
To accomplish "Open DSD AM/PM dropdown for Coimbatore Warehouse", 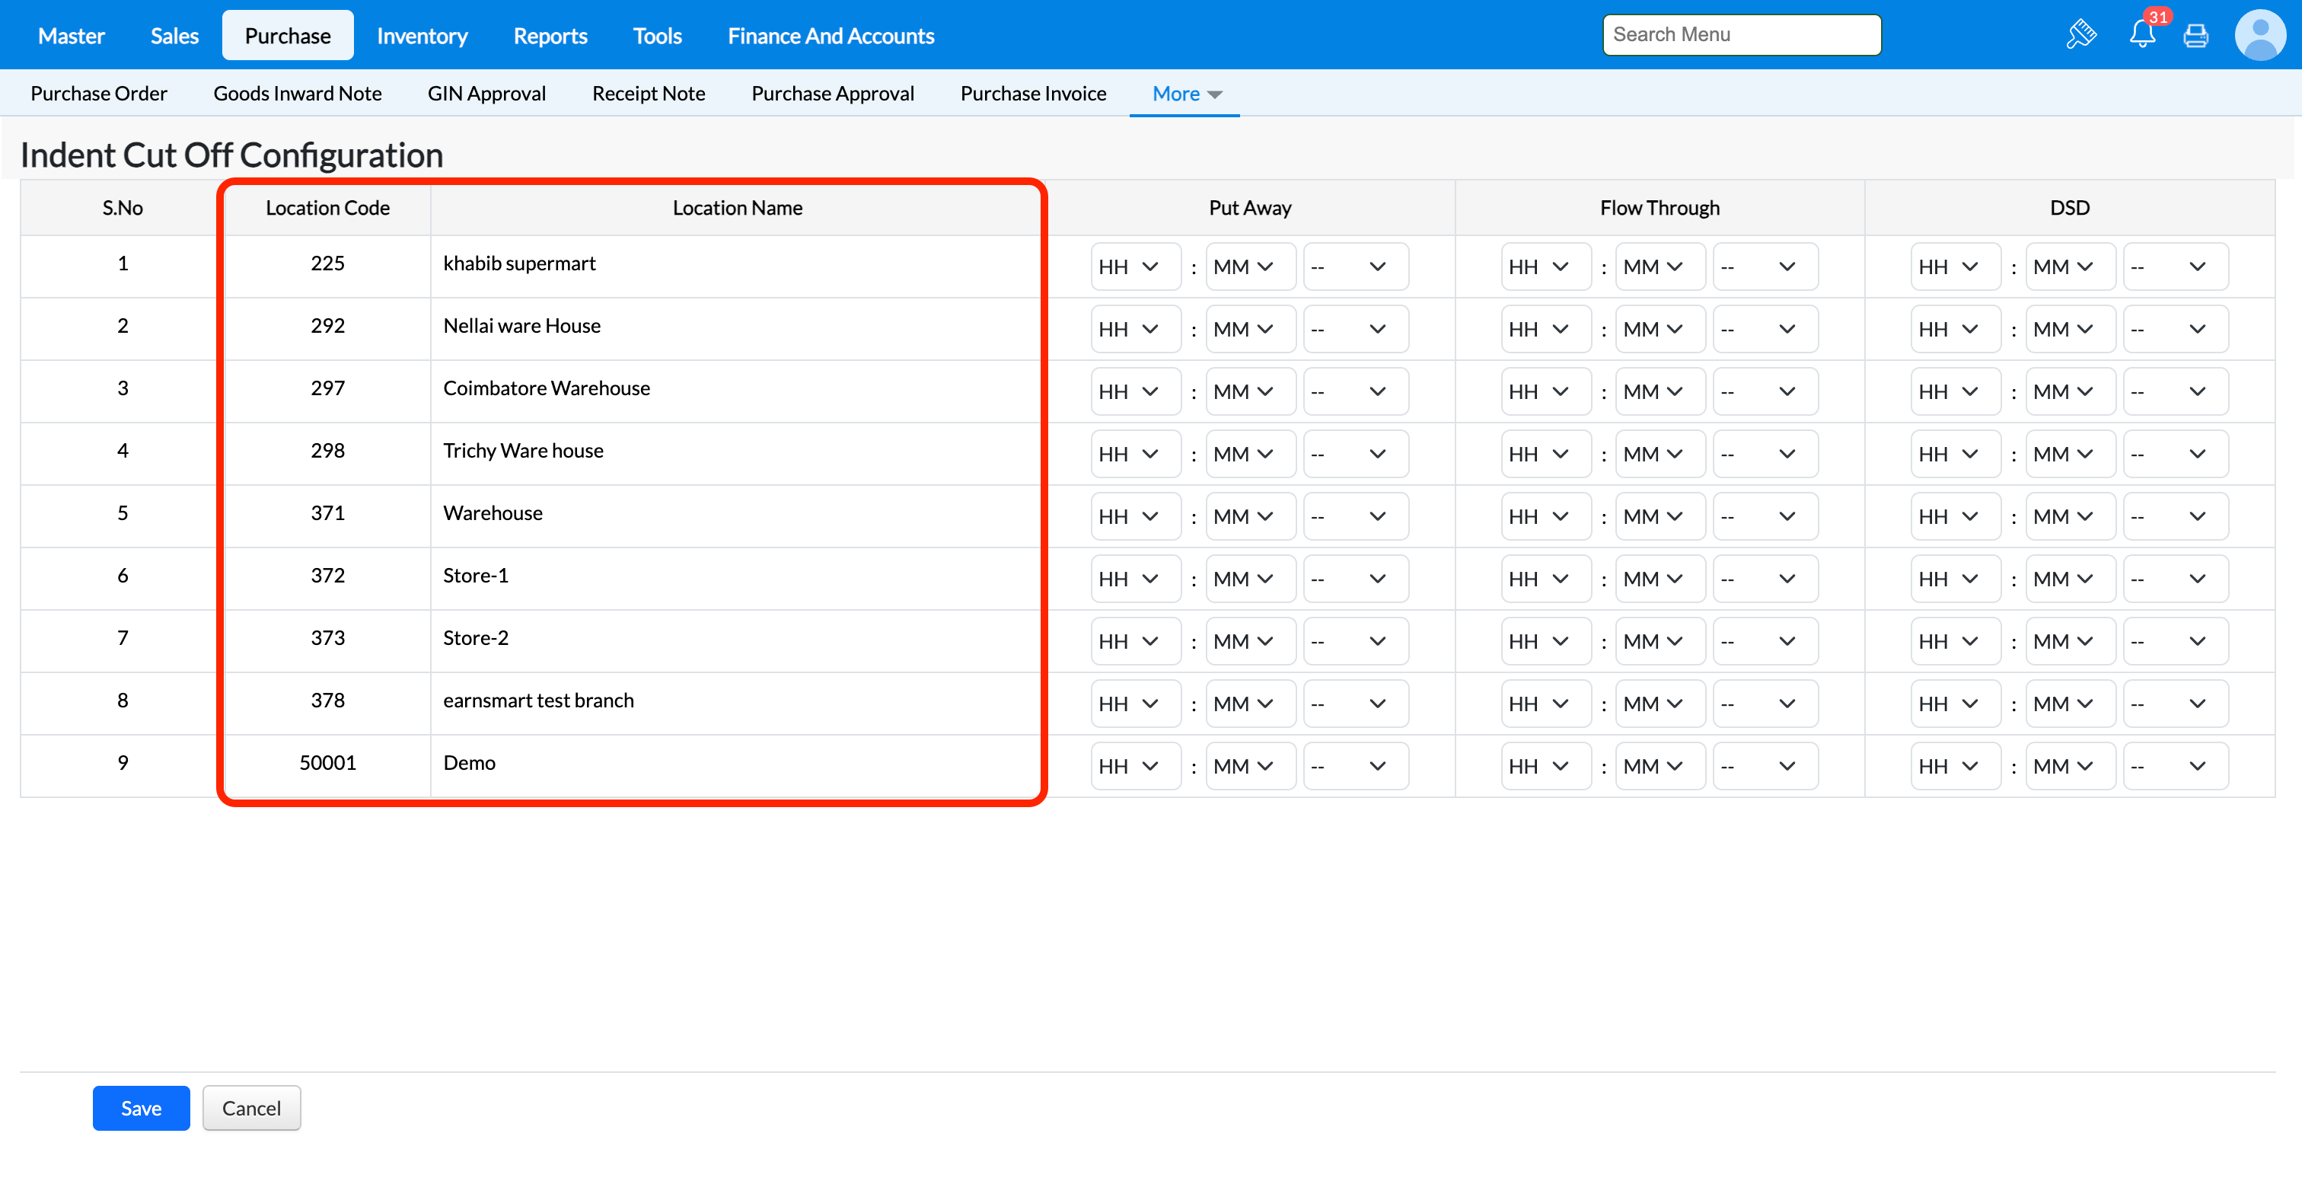I will (2174, 391).
